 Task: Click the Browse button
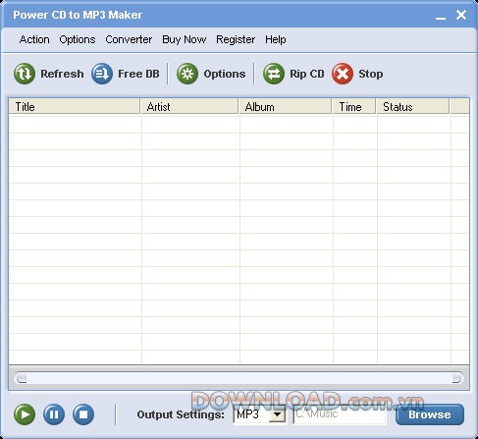tap(430, 414)
